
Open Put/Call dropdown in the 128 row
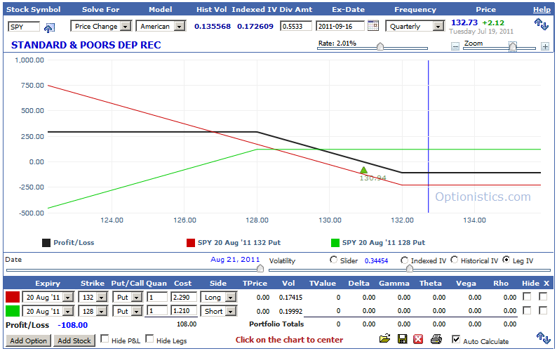pos(127,312)
